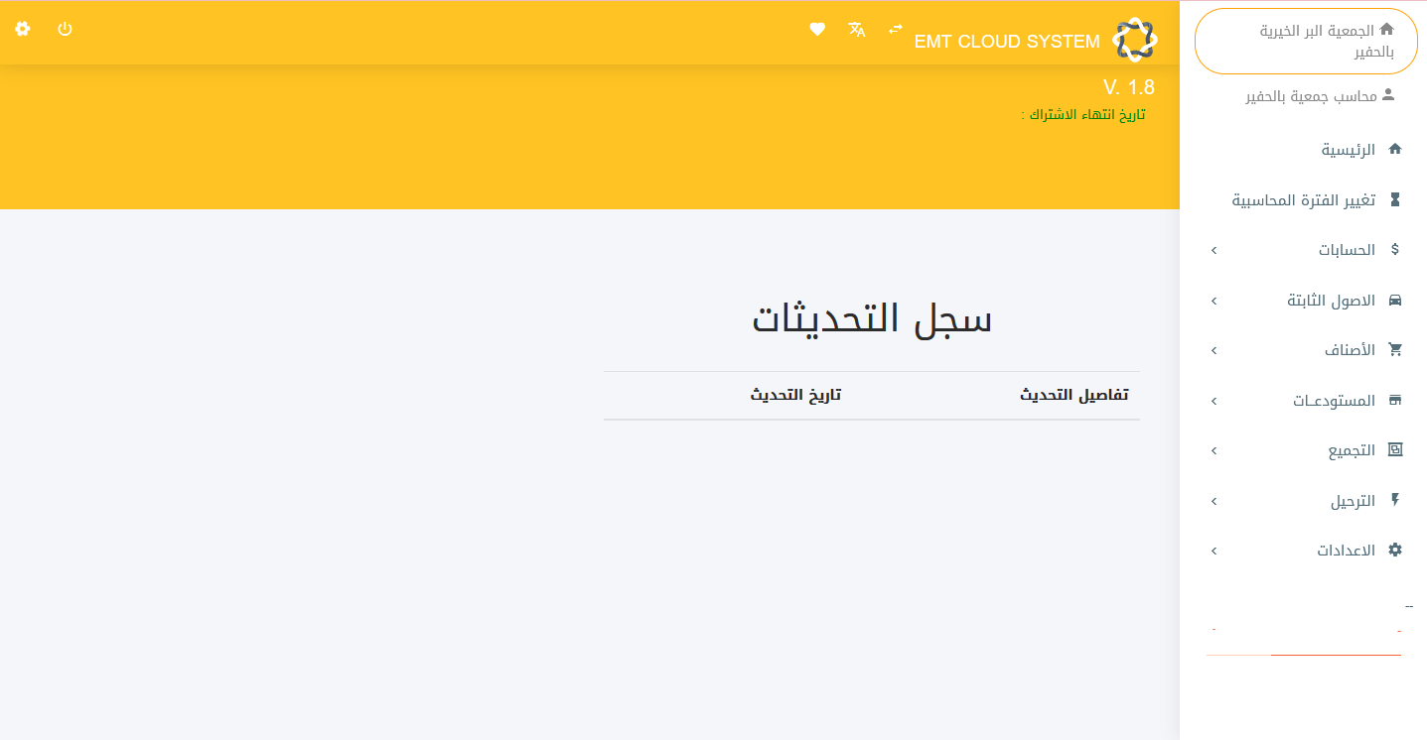Screen dimensions: 1427x740
Task: Expand the الاعدادات section chevron
Action: point(1213,550)
